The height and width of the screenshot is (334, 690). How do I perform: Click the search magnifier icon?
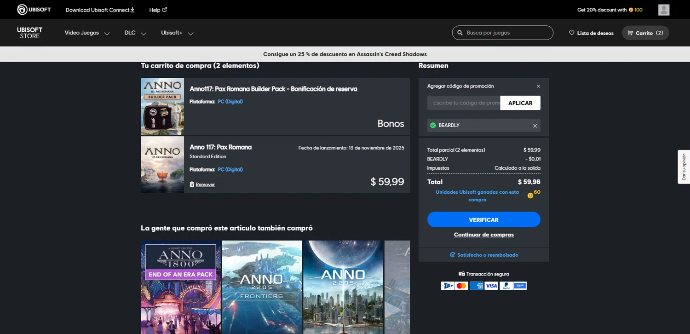click(460, 33)
